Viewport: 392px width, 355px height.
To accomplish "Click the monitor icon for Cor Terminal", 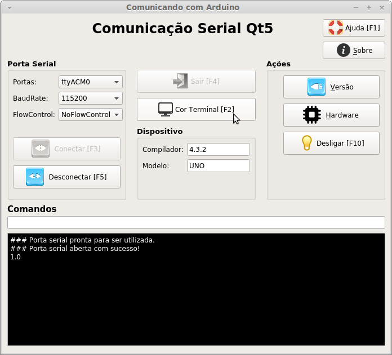I will (x=165, y=109).
